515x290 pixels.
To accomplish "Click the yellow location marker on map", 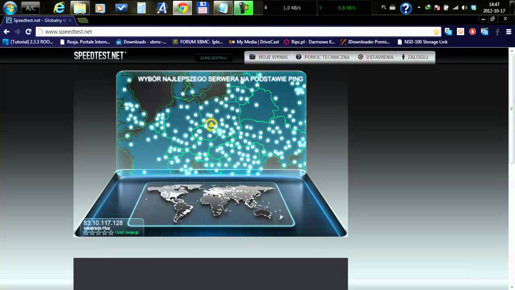I will click(210, 125).
